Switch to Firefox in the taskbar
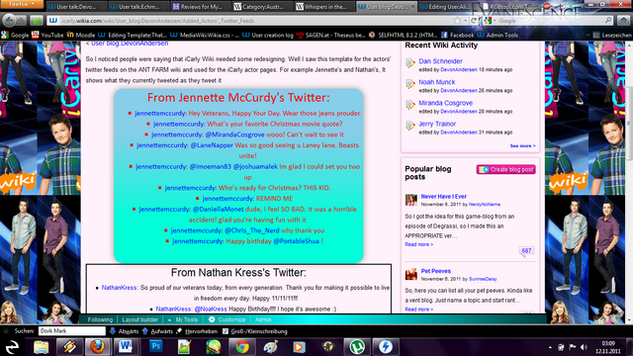633x356 pixels. pos(97,347)
